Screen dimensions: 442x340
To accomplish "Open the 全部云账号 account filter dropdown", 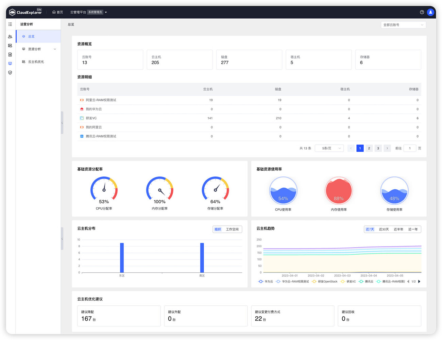I will coord(403,24).
